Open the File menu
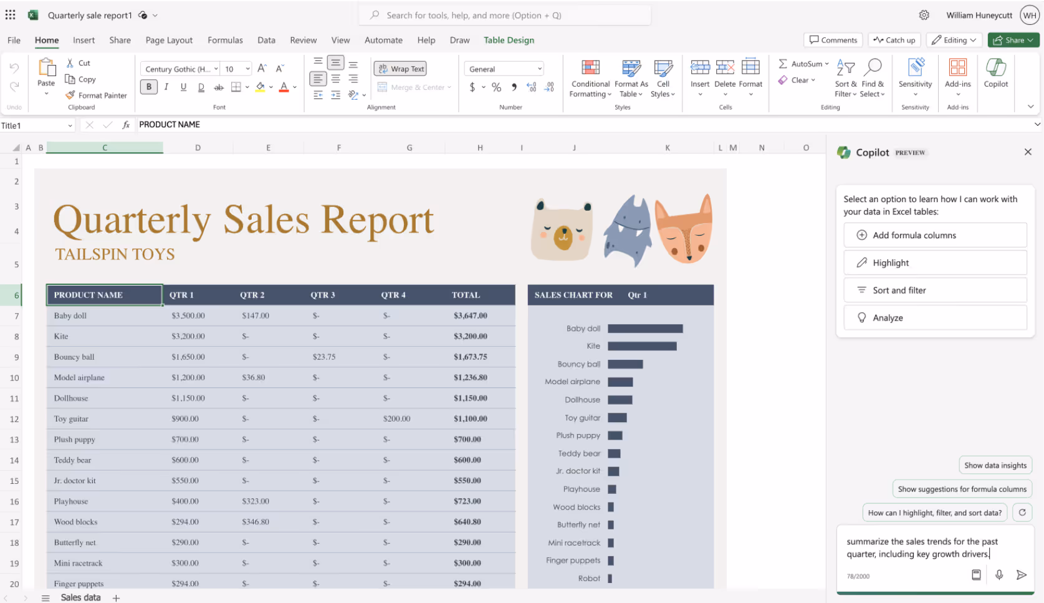This screenshot has width=1044, height=603. 14,40
